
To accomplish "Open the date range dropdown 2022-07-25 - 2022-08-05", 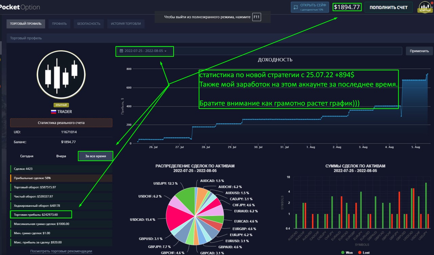I will [x=144, y=51].
